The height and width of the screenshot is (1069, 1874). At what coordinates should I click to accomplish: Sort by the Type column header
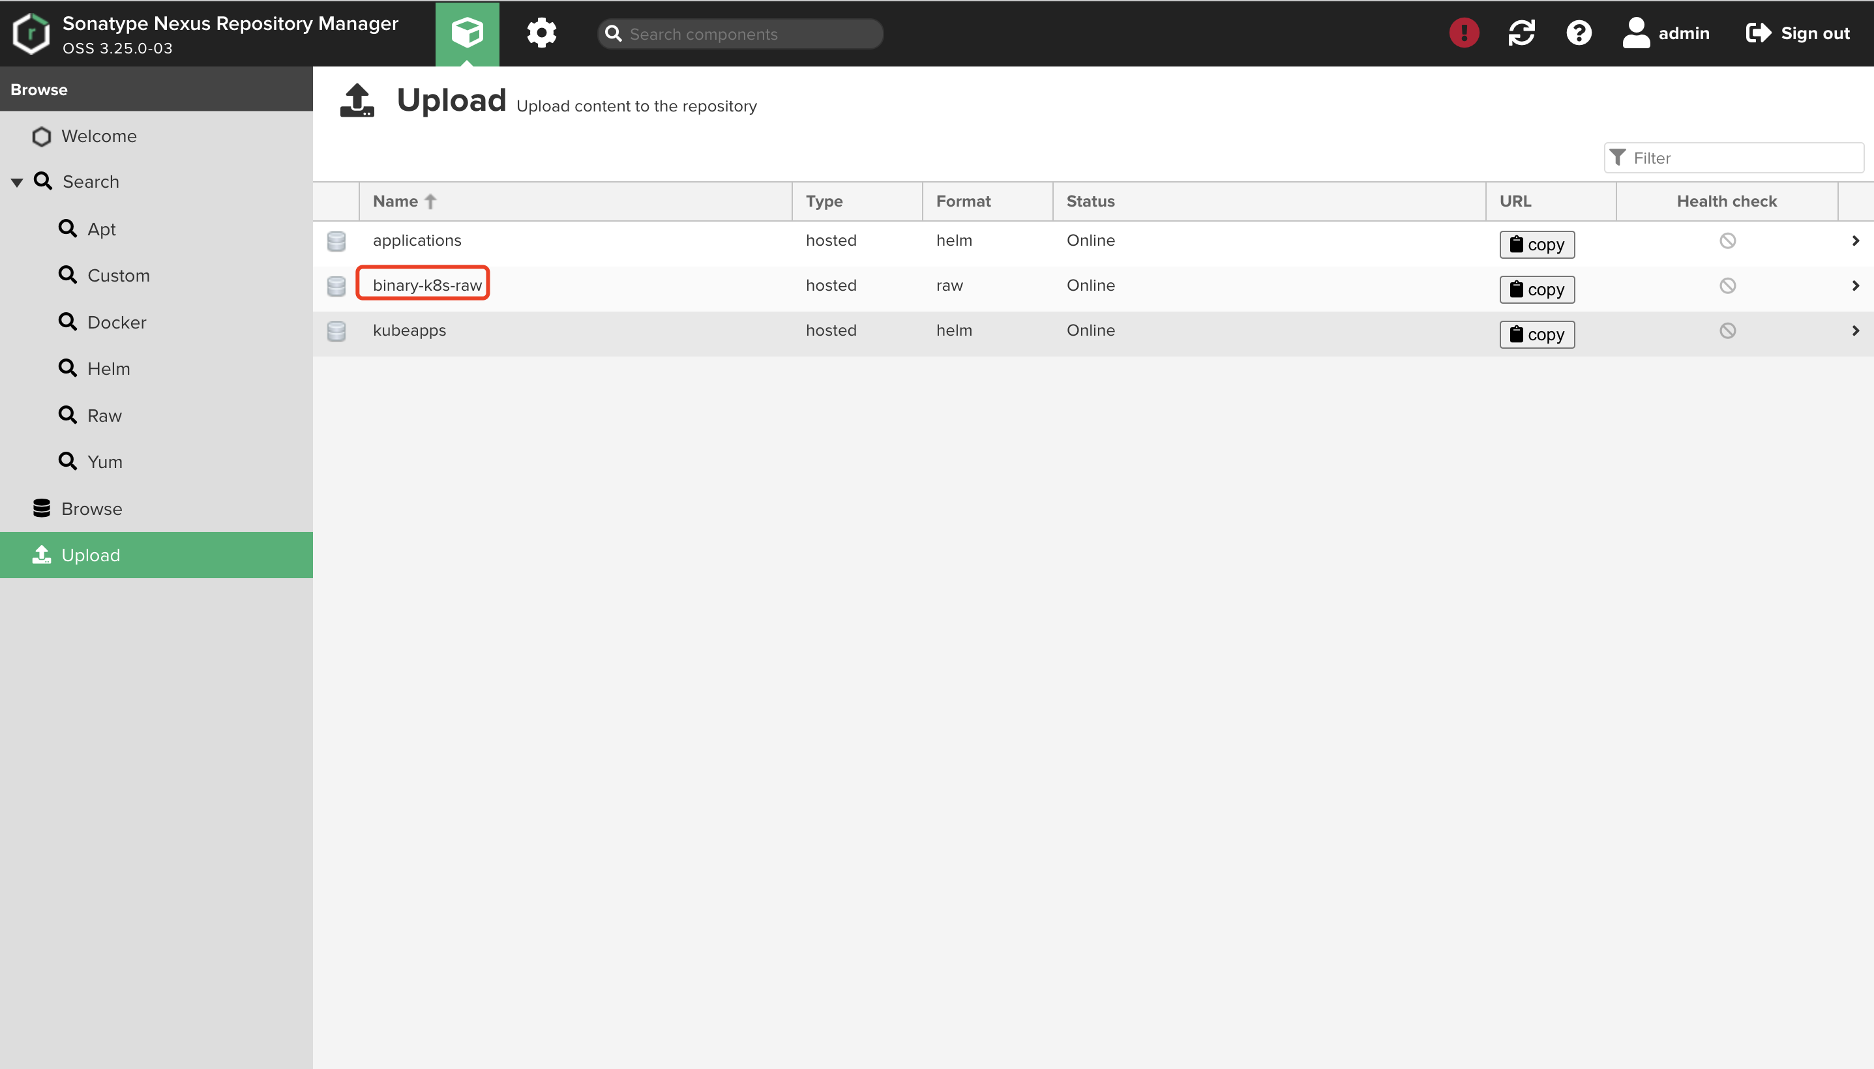coord(856,201)
